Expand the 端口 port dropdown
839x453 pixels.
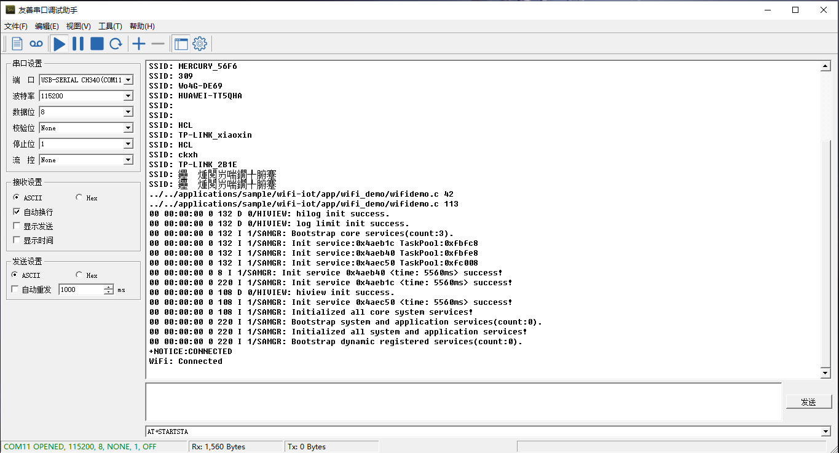tap(128, 80)
